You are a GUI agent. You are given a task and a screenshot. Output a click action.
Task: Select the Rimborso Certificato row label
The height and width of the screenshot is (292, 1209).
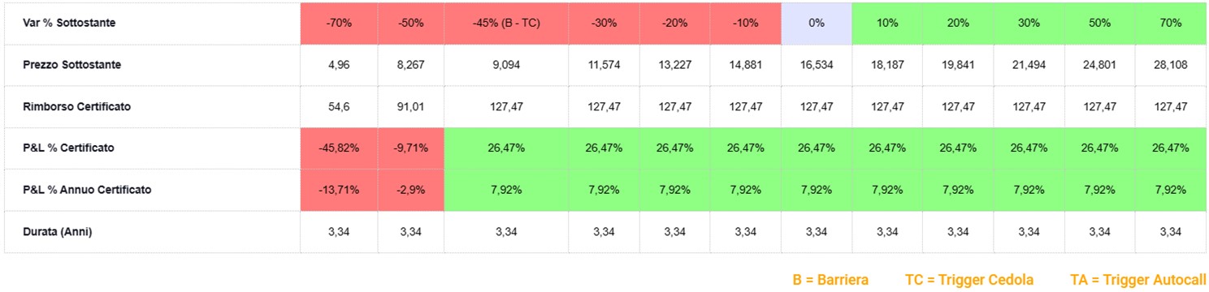tap(77, 106)
